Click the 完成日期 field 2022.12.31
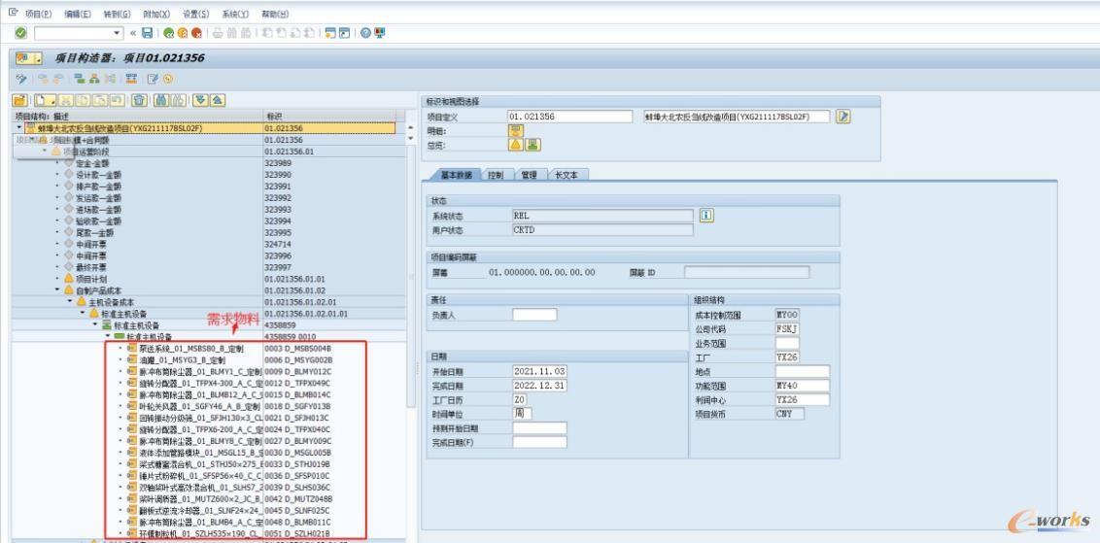Viewport: 1100px width, 543px height. click(x=539, y=385)
